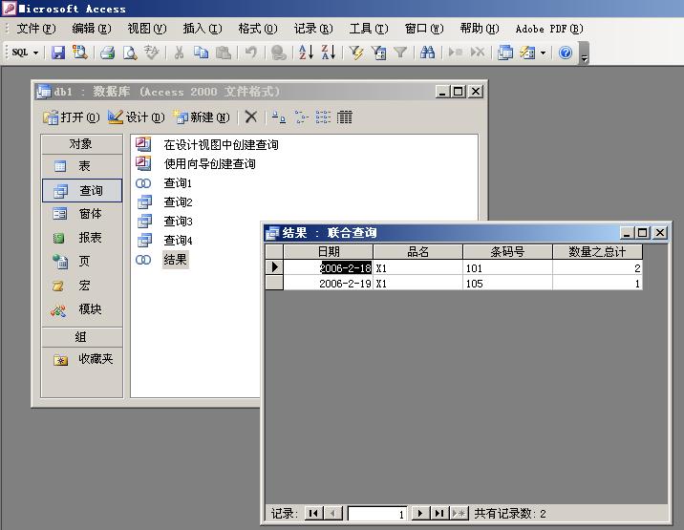This screenshot has height=530, width=684.
Task: Open the 编辑 menu
Action: pyautogui.click(x=92, y=29)
